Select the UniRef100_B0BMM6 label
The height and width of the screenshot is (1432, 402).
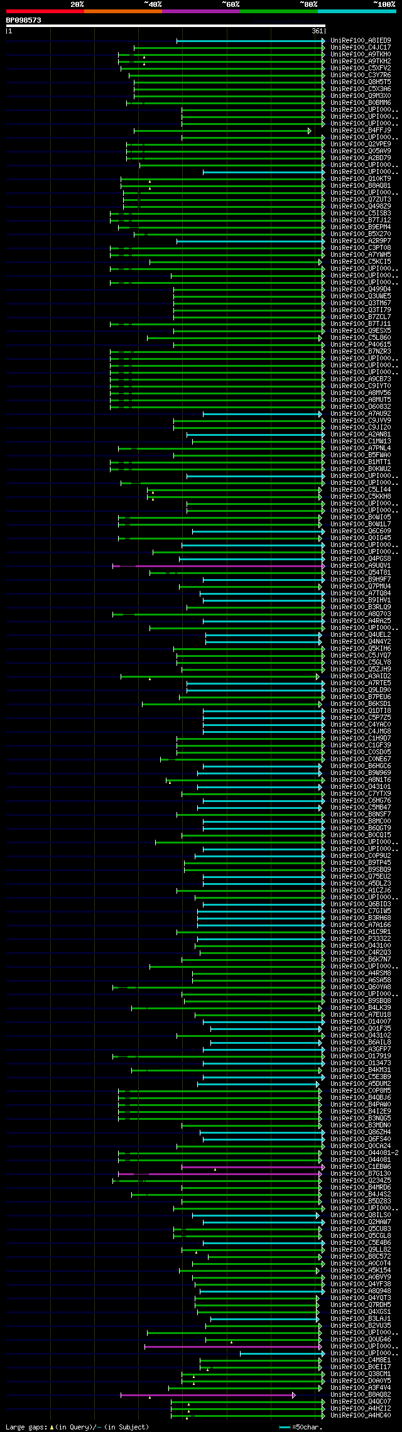(x=361, y=103)
